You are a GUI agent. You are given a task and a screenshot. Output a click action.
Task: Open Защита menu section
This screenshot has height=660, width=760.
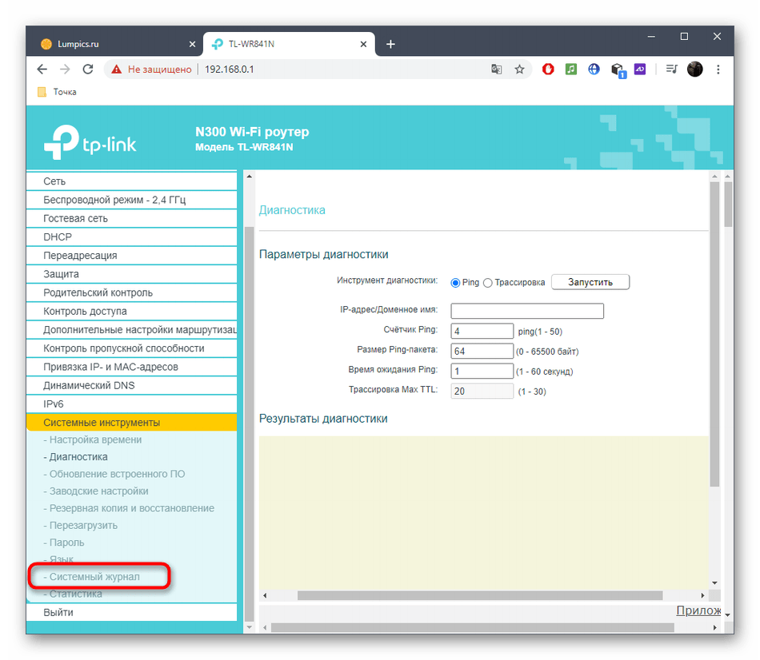131,274
